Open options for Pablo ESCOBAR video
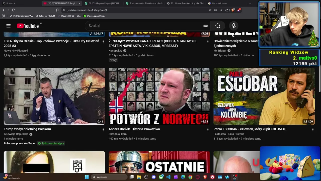This screenshot has height=181, width=321. (x=313, y=129)
